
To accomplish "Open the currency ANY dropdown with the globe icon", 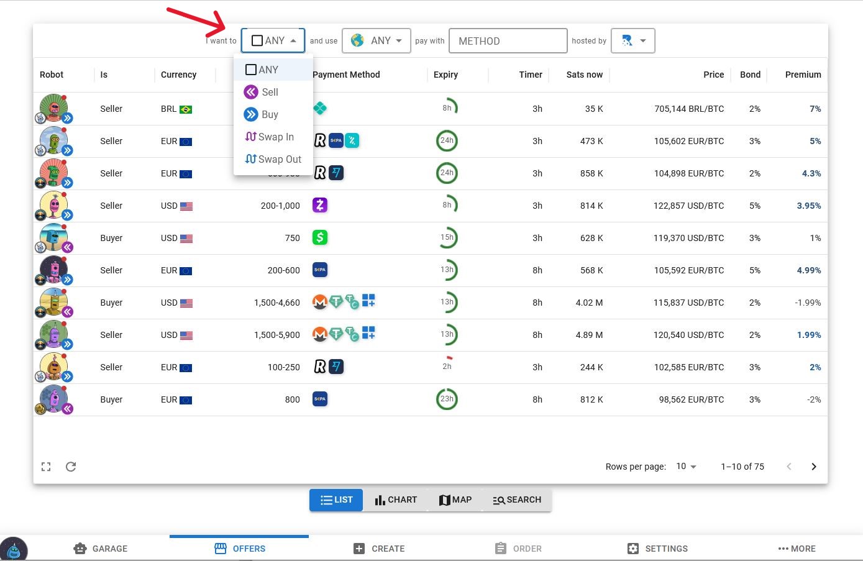I will [376, 40].
